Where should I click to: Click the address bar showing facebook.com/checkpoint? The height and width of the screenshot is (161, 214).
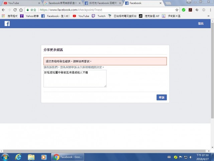[x=100, y=10]
